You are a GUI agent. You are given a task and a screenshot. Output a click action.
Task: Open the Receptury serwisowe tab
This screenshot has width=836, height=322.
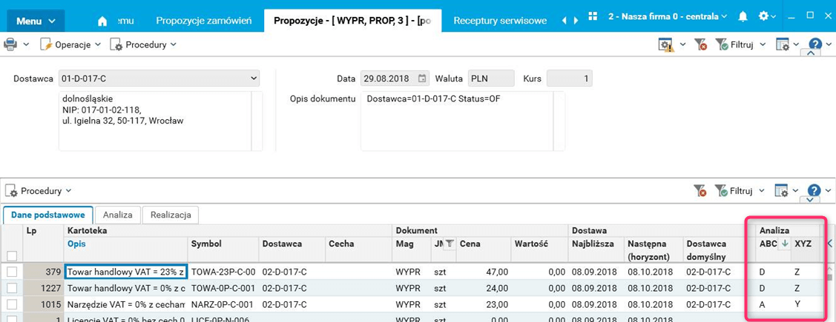click(x=500, y=21)
